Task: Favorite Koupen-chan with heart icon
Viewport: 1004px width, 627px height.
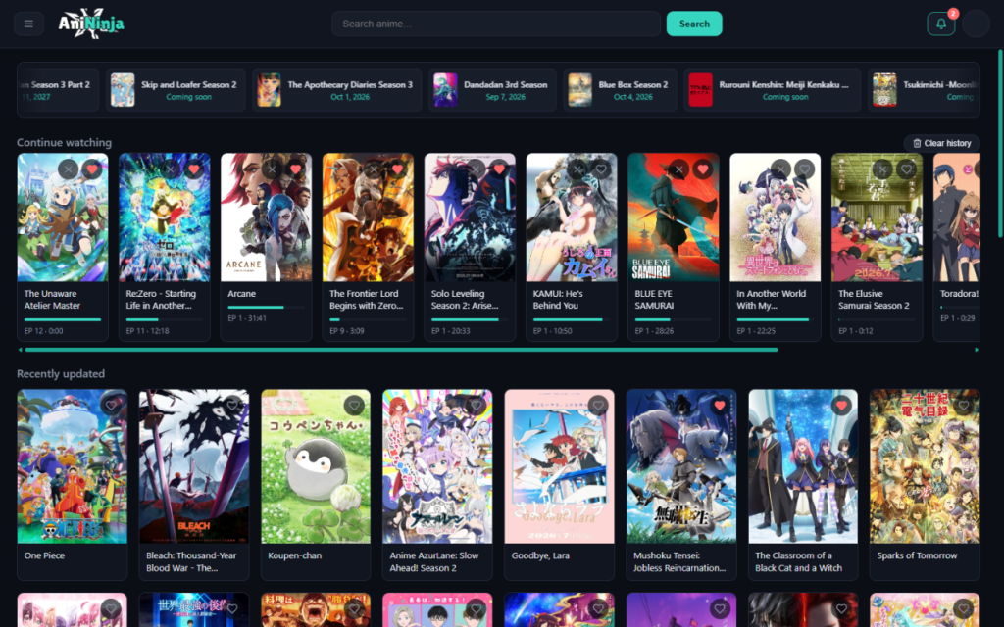Action: (354, 406)
